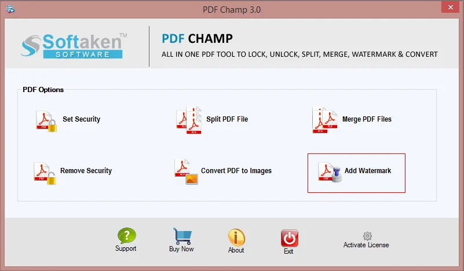Choose the Split PDF File label
This screenshot has width=464, height=271.
click(227, 119)
